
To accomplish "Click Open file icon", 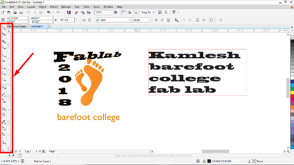I will 9,12.
